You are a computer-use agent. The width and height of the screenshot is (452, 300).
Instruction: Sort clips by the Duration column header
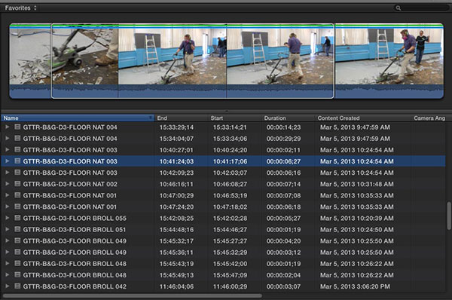pos(288,118)
